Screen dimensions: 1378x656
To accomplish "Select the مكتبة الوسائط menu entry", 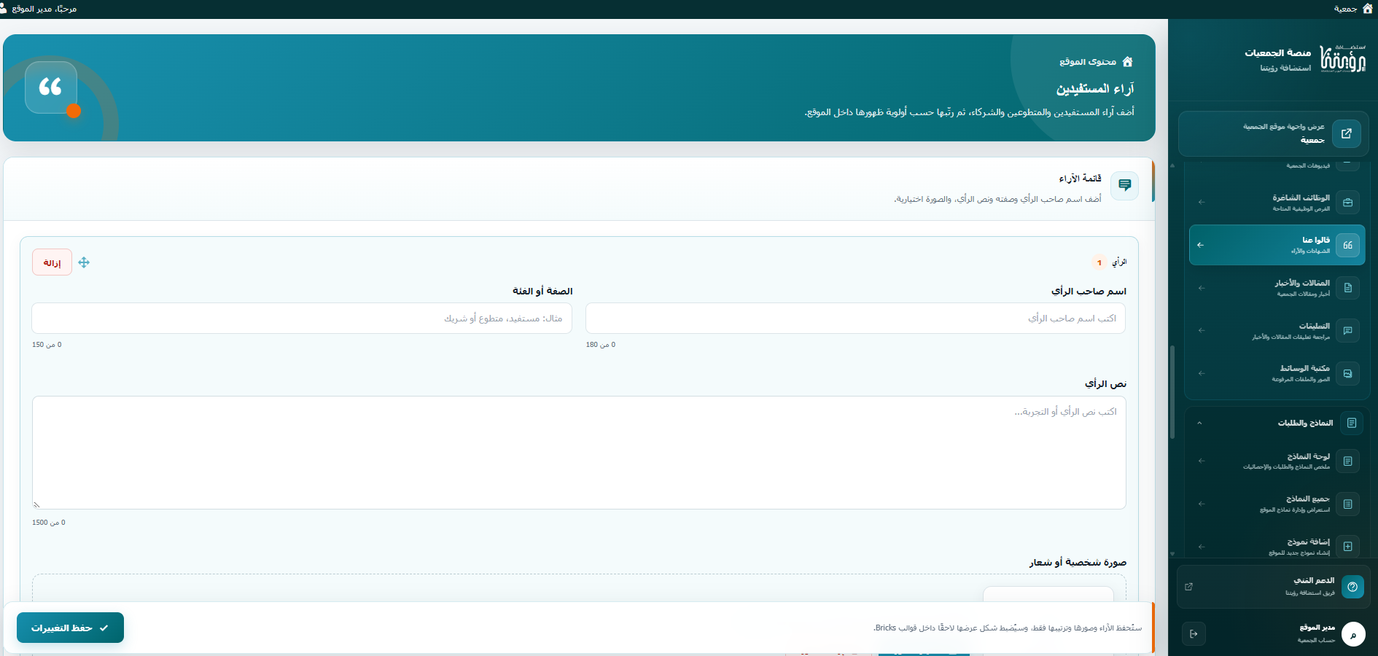I will 1277,373.
